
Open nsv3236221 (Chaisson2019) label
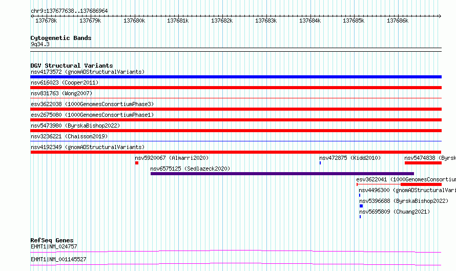(x=69, y=136)
